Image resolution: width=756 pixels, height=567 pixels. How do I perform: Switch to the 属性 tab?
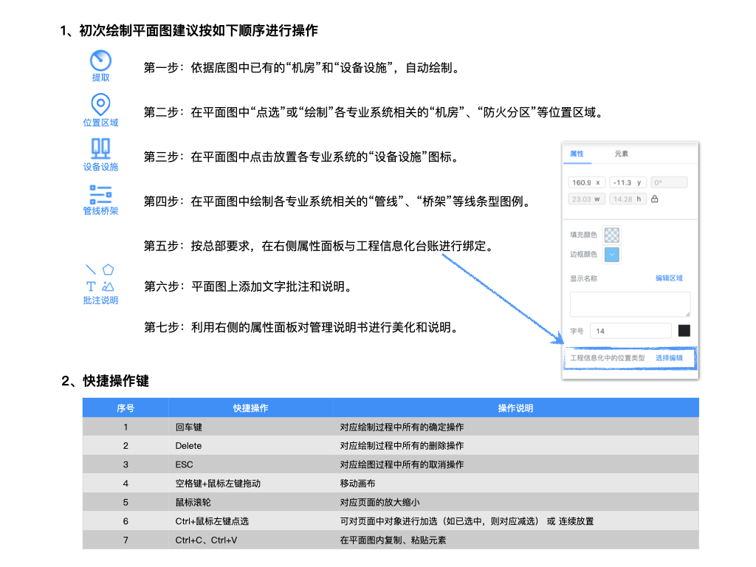[577, 154]
